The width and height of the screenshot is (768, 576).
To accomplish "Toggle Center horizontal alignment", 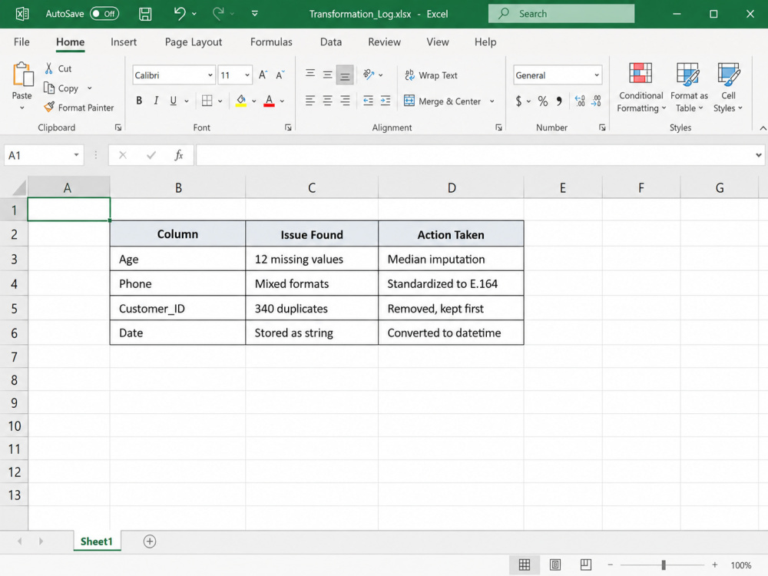I will [x=328, y=101].
